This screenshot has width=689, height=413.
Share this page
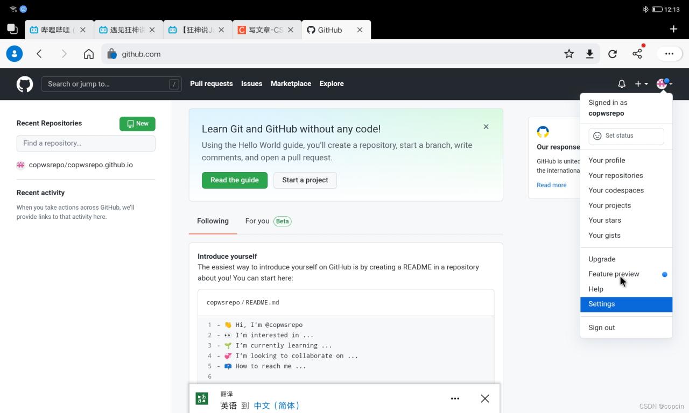click(x=638, y=53)
